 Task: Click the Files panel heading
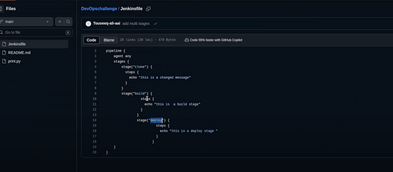coord(11,9)
